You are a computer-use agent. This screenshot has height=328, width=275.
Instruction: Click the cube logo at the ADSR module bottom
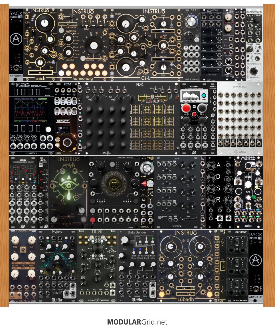pos(220,225)
